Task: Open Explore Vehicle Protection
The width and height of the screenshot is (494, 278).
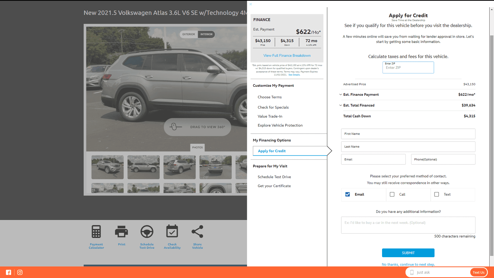Action: 280,125
